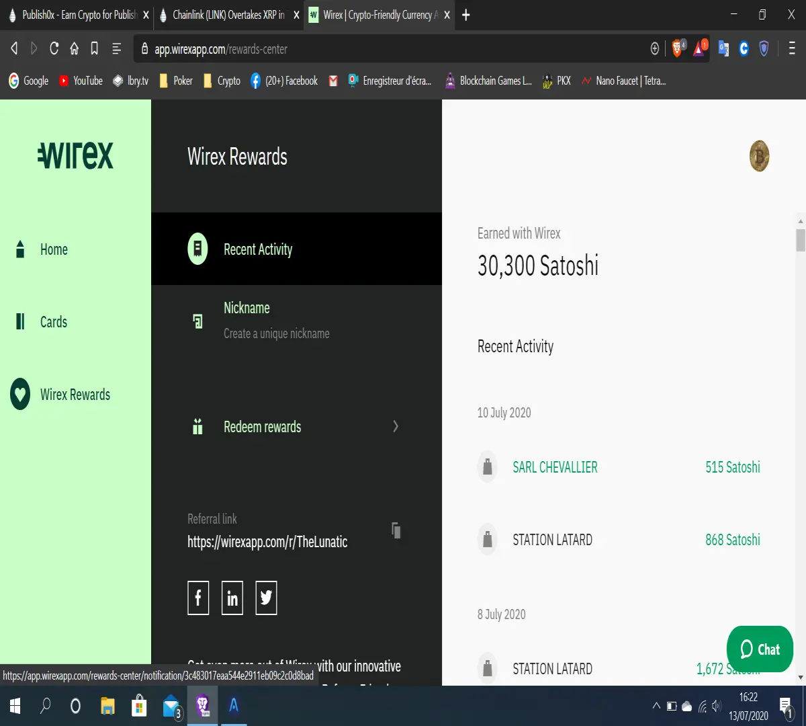Open Windows Start menu

(14, 706)
